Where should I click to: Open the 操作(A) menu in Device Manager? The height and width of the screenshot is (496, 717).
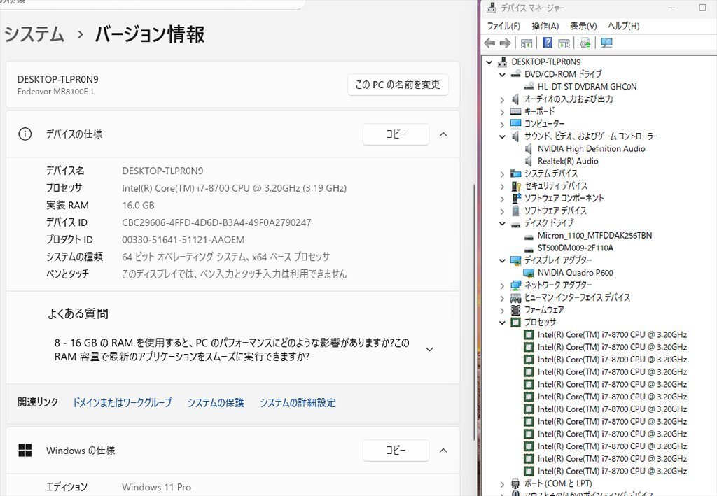[x=547, y=26]
